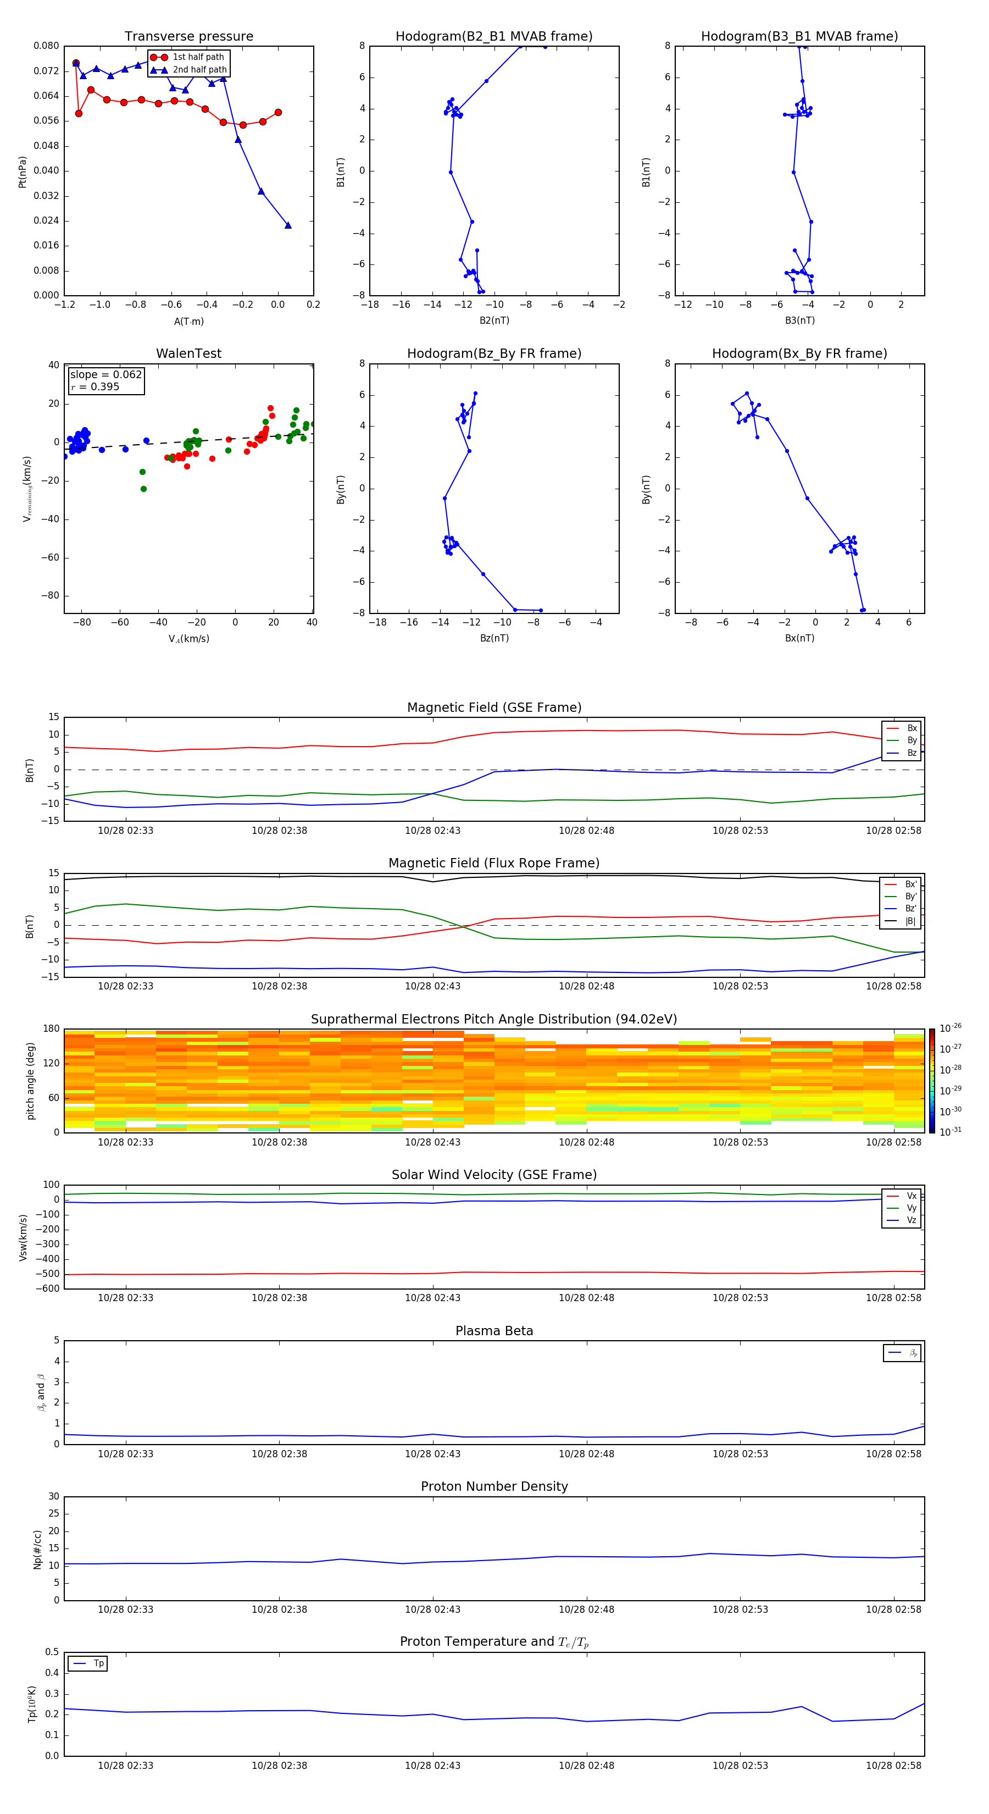This screenshot has width=989, height=1814.
Task: Click the 'Hodogram(Bx_By FR frame)' title
Action: 799,353
